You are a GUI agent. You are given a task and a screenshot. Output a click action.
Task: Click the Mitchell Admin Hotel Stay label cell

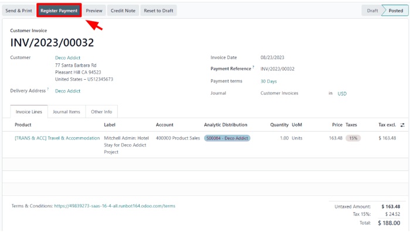click(x=126, y=145)
